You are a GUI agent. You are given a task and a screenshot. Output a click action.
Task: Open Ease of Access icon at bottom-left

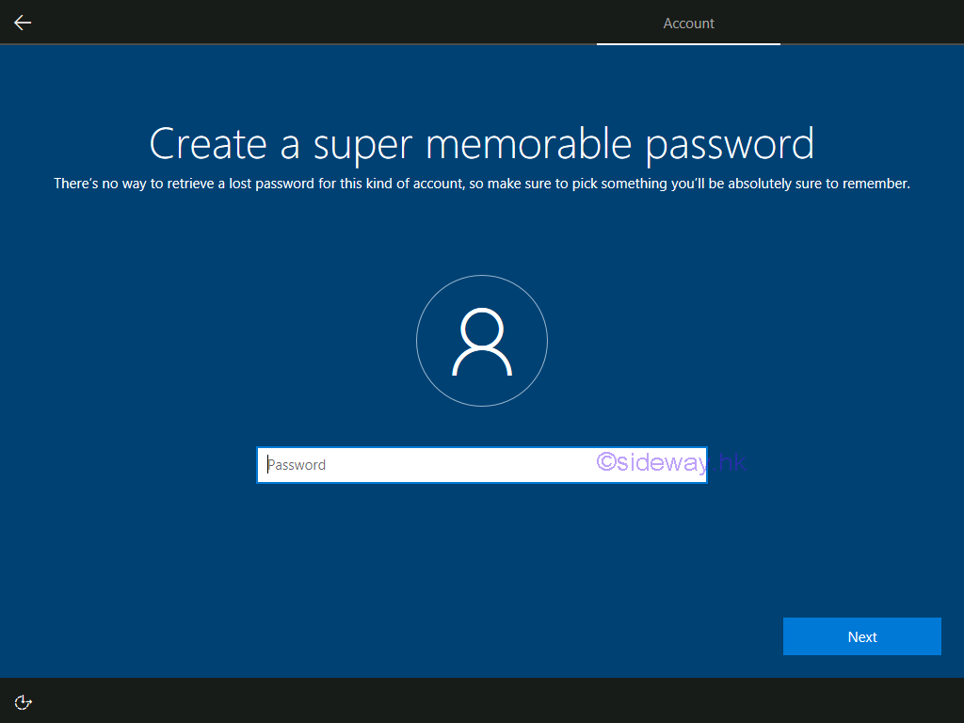24,701
